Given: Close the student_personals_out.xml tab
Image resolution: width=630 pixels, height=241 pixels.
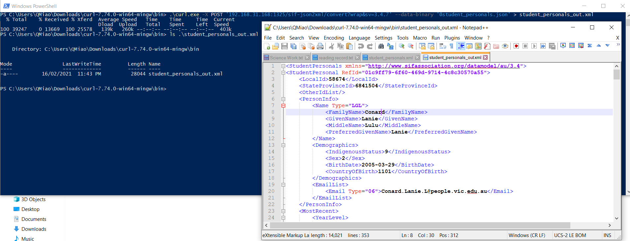Looking at the screenshot, I should 485,57.
